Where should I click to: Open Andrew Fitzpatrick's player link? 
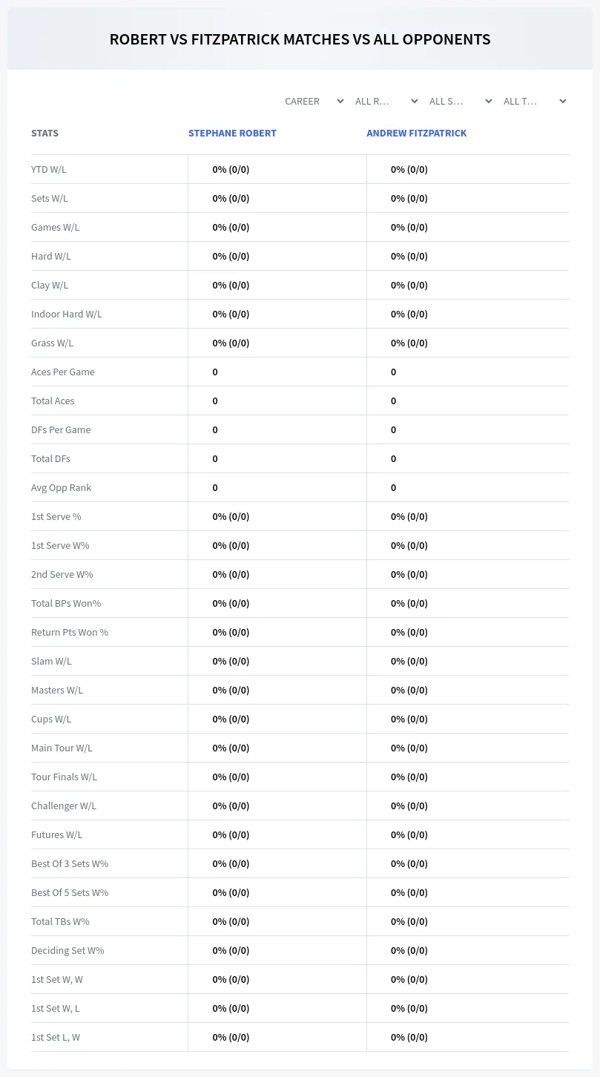pyautogui.click(x=417, y=134)
